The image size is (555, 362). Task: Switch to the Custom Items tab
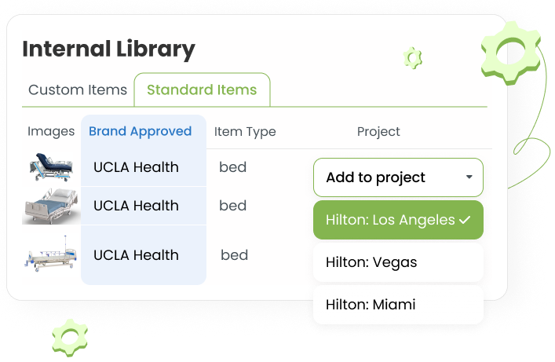(x=78, y=90)
